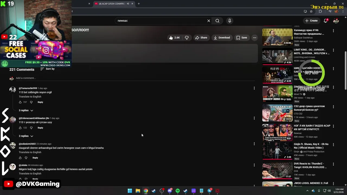Image resolution: width=347 pixels, height=195 pixels.
Task: Like the @zulasizm2602 comment
Action: (x=20, y=158)
